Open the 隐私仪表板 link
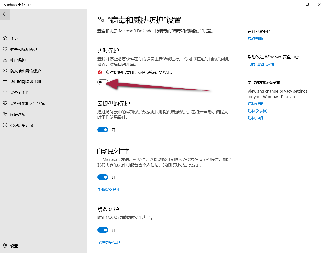 click(x=257, y=111)
